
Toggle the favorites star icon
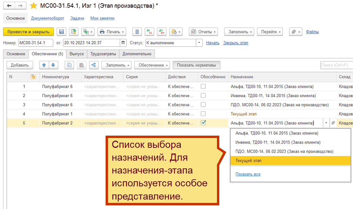click(x=34, y=6)
